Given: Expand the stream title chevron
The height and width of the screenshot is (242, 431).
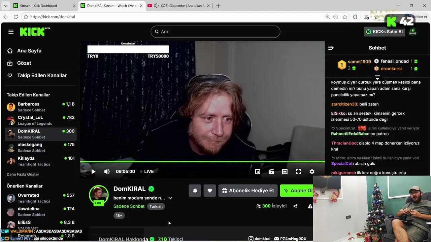Looking at the screenshot, I should point(170,198).
